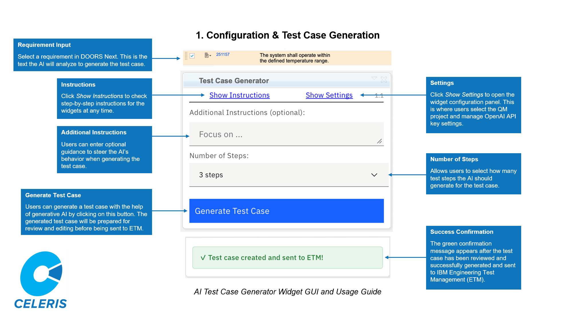Image resolution: width=575 pixels, height=321 pixels.
Task: Open the Show Instructions link
Action: point(239,95)
